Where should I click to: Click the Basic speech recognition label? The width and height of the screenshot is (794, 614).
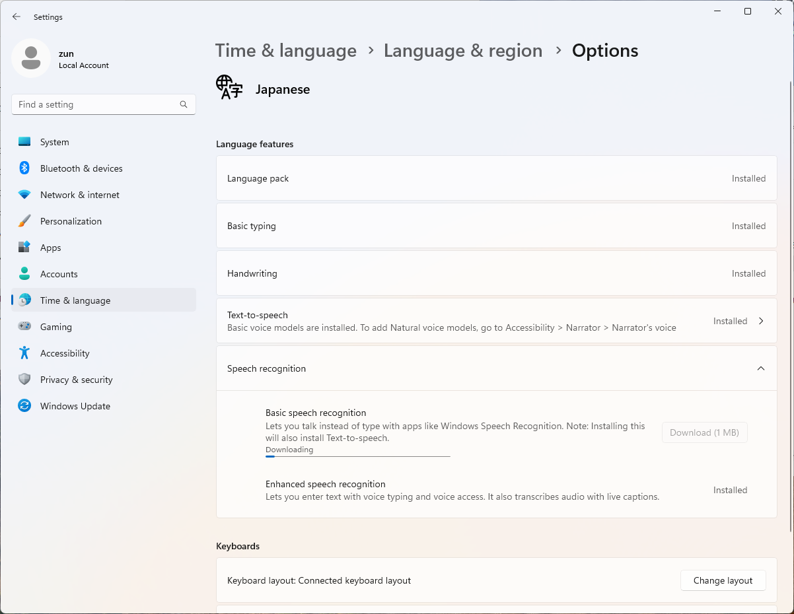point(316,413)
